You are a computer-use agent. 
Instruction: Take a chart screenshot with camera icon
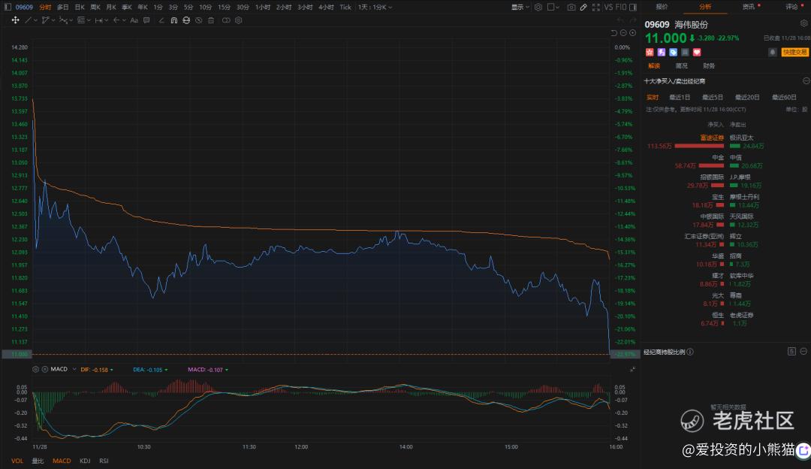coord(571,8)
